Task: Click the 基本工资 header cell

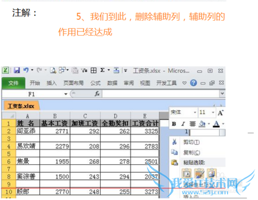Action: pyautogui.click(x=55, y=124)
